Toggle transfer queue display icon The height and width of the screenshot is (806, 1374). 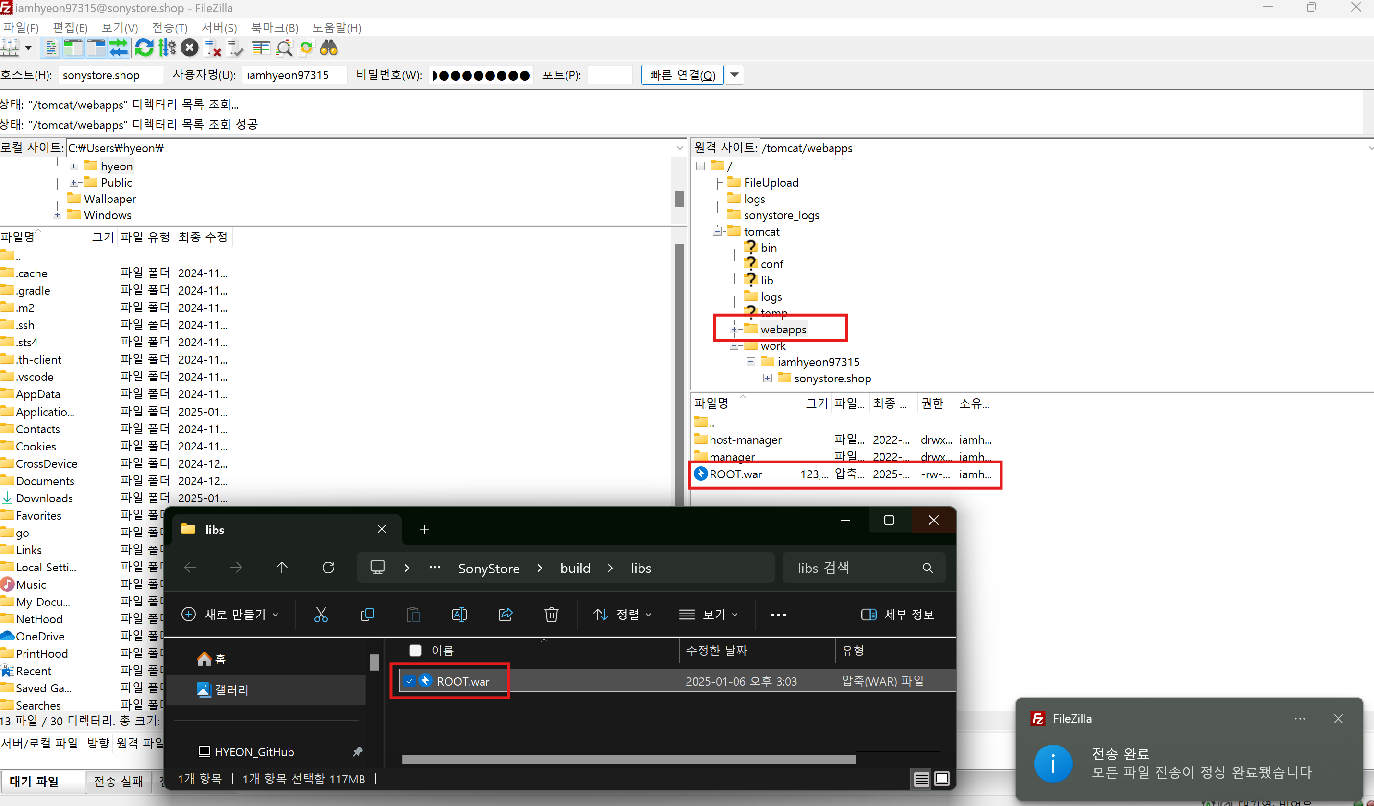click(120, 48)
